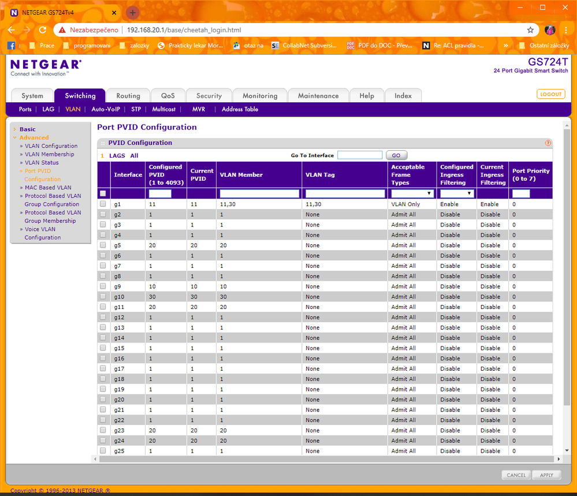Show LAGS interfaces
The height and width of the screenshot is (496, 577).
(117, 156)
